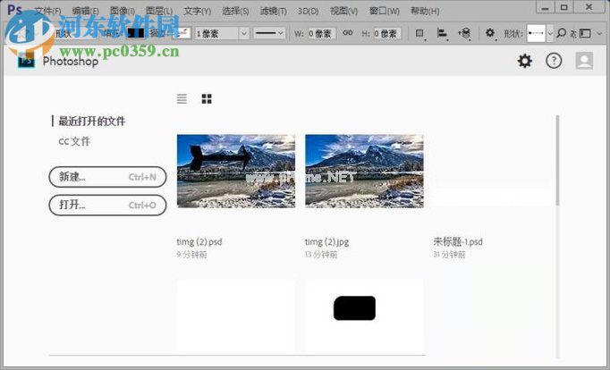Click the help question mark icon
610x370 pixels.
[x=554, y=61]
